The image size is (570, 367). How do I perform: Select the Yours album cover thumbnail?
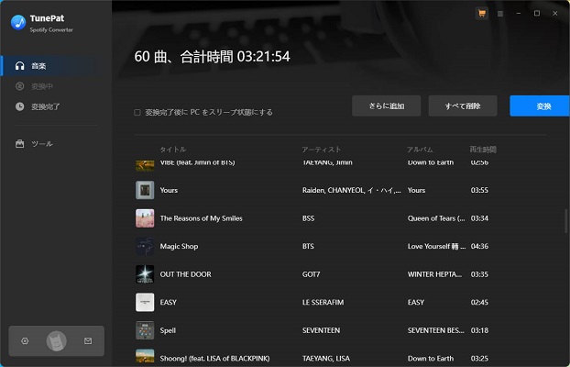(x=145, y=190)
